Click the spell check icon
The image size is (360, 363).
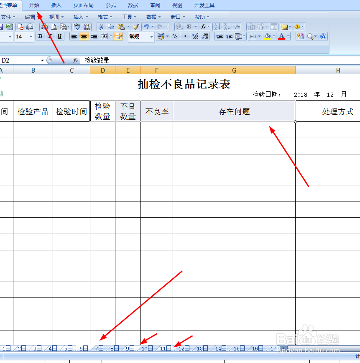(77, 26)
